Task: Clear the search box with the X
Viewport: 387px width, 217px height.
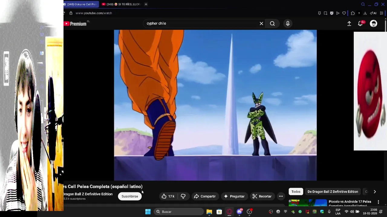Action: pos(261,24)
